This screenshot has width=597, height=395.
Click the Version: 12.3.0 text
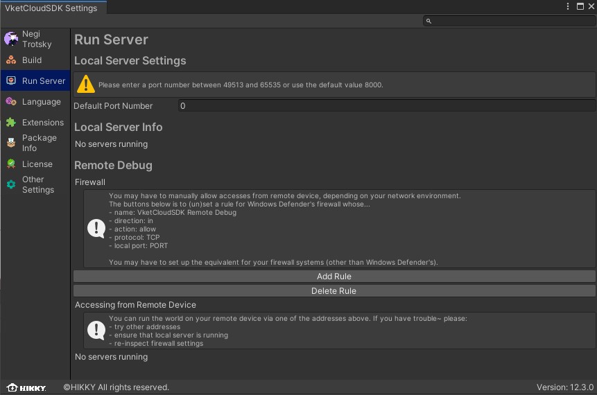[x=565, y=387]
